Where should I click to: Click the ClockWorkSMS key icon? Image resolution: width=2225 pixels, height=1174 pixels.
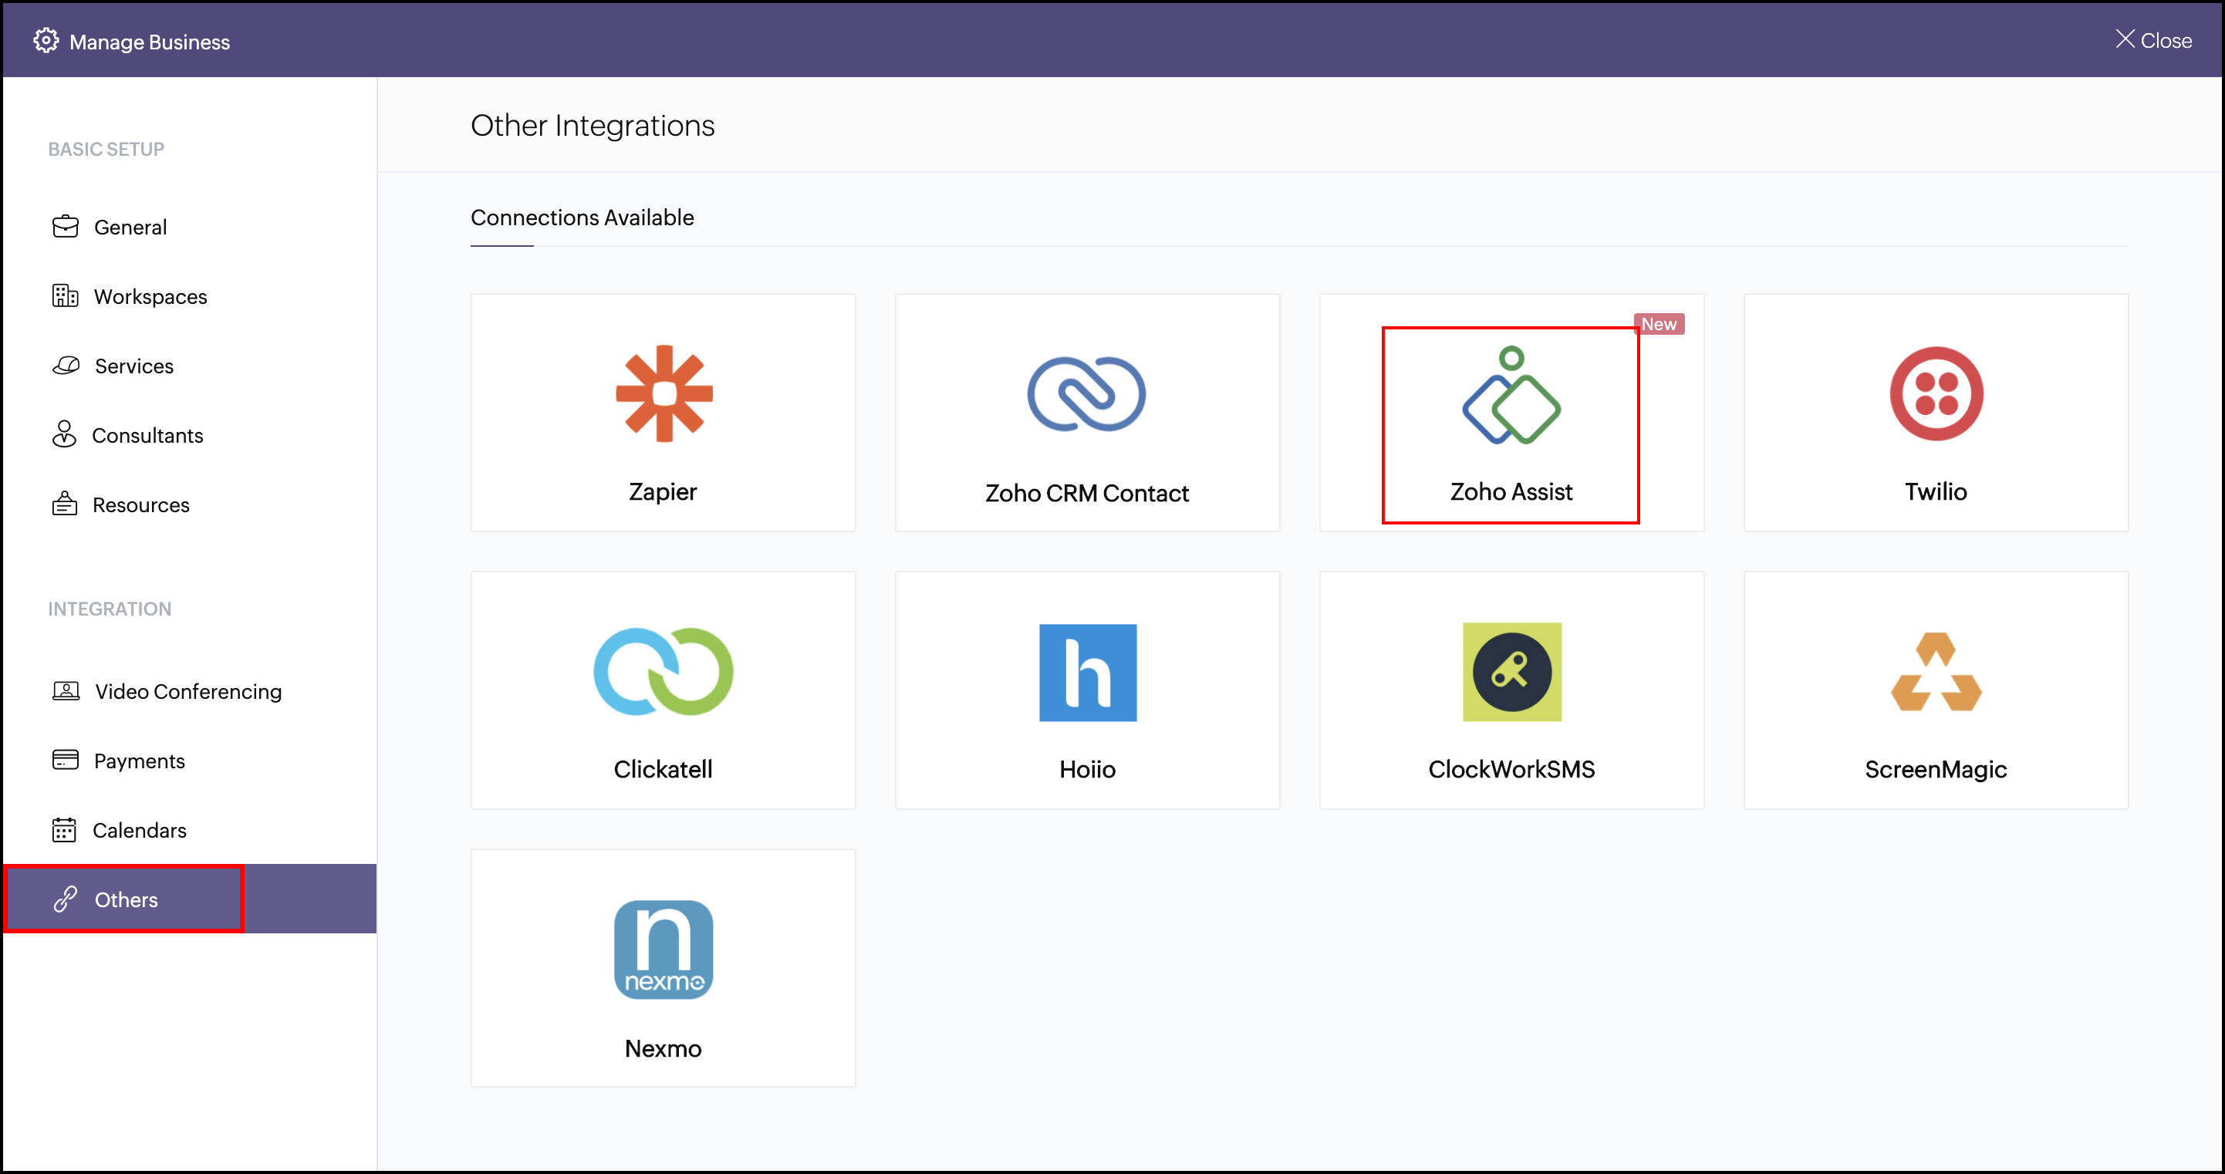tap(1511, 672)
